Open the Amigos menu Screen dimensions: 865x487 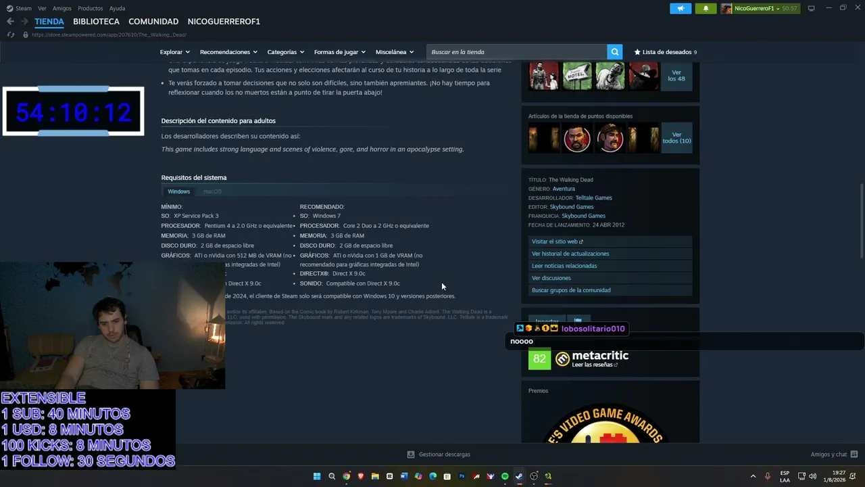pyautogui.click(x=62, y=8)
